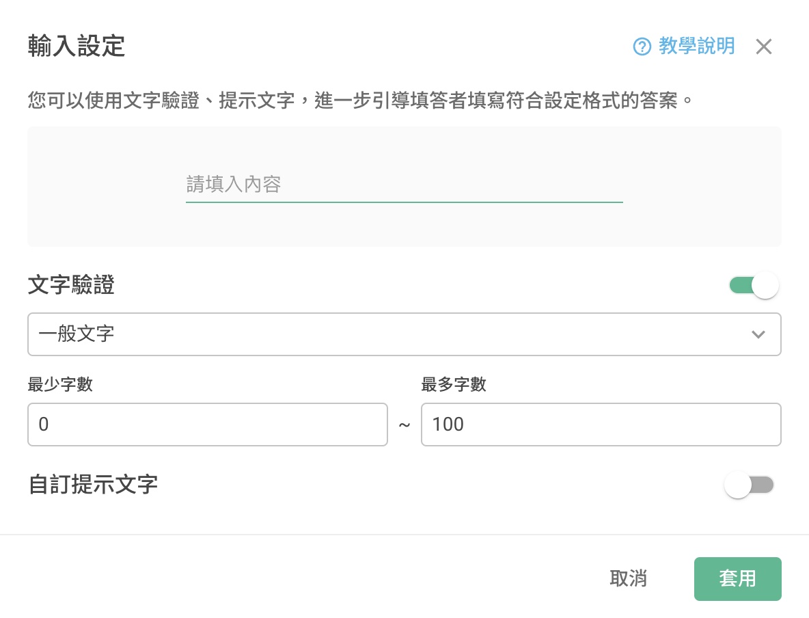Click the question mark help icon beside 教學說明
Screen dimensions: 809x618
[x=641, y=46]
